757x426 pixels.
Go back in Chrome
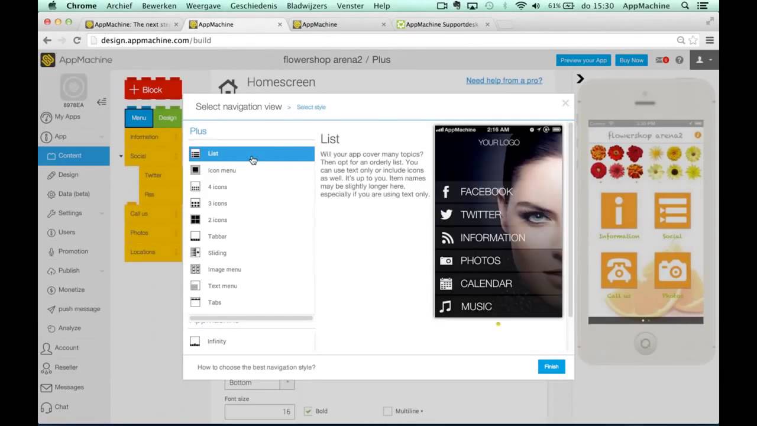point(47,40)
